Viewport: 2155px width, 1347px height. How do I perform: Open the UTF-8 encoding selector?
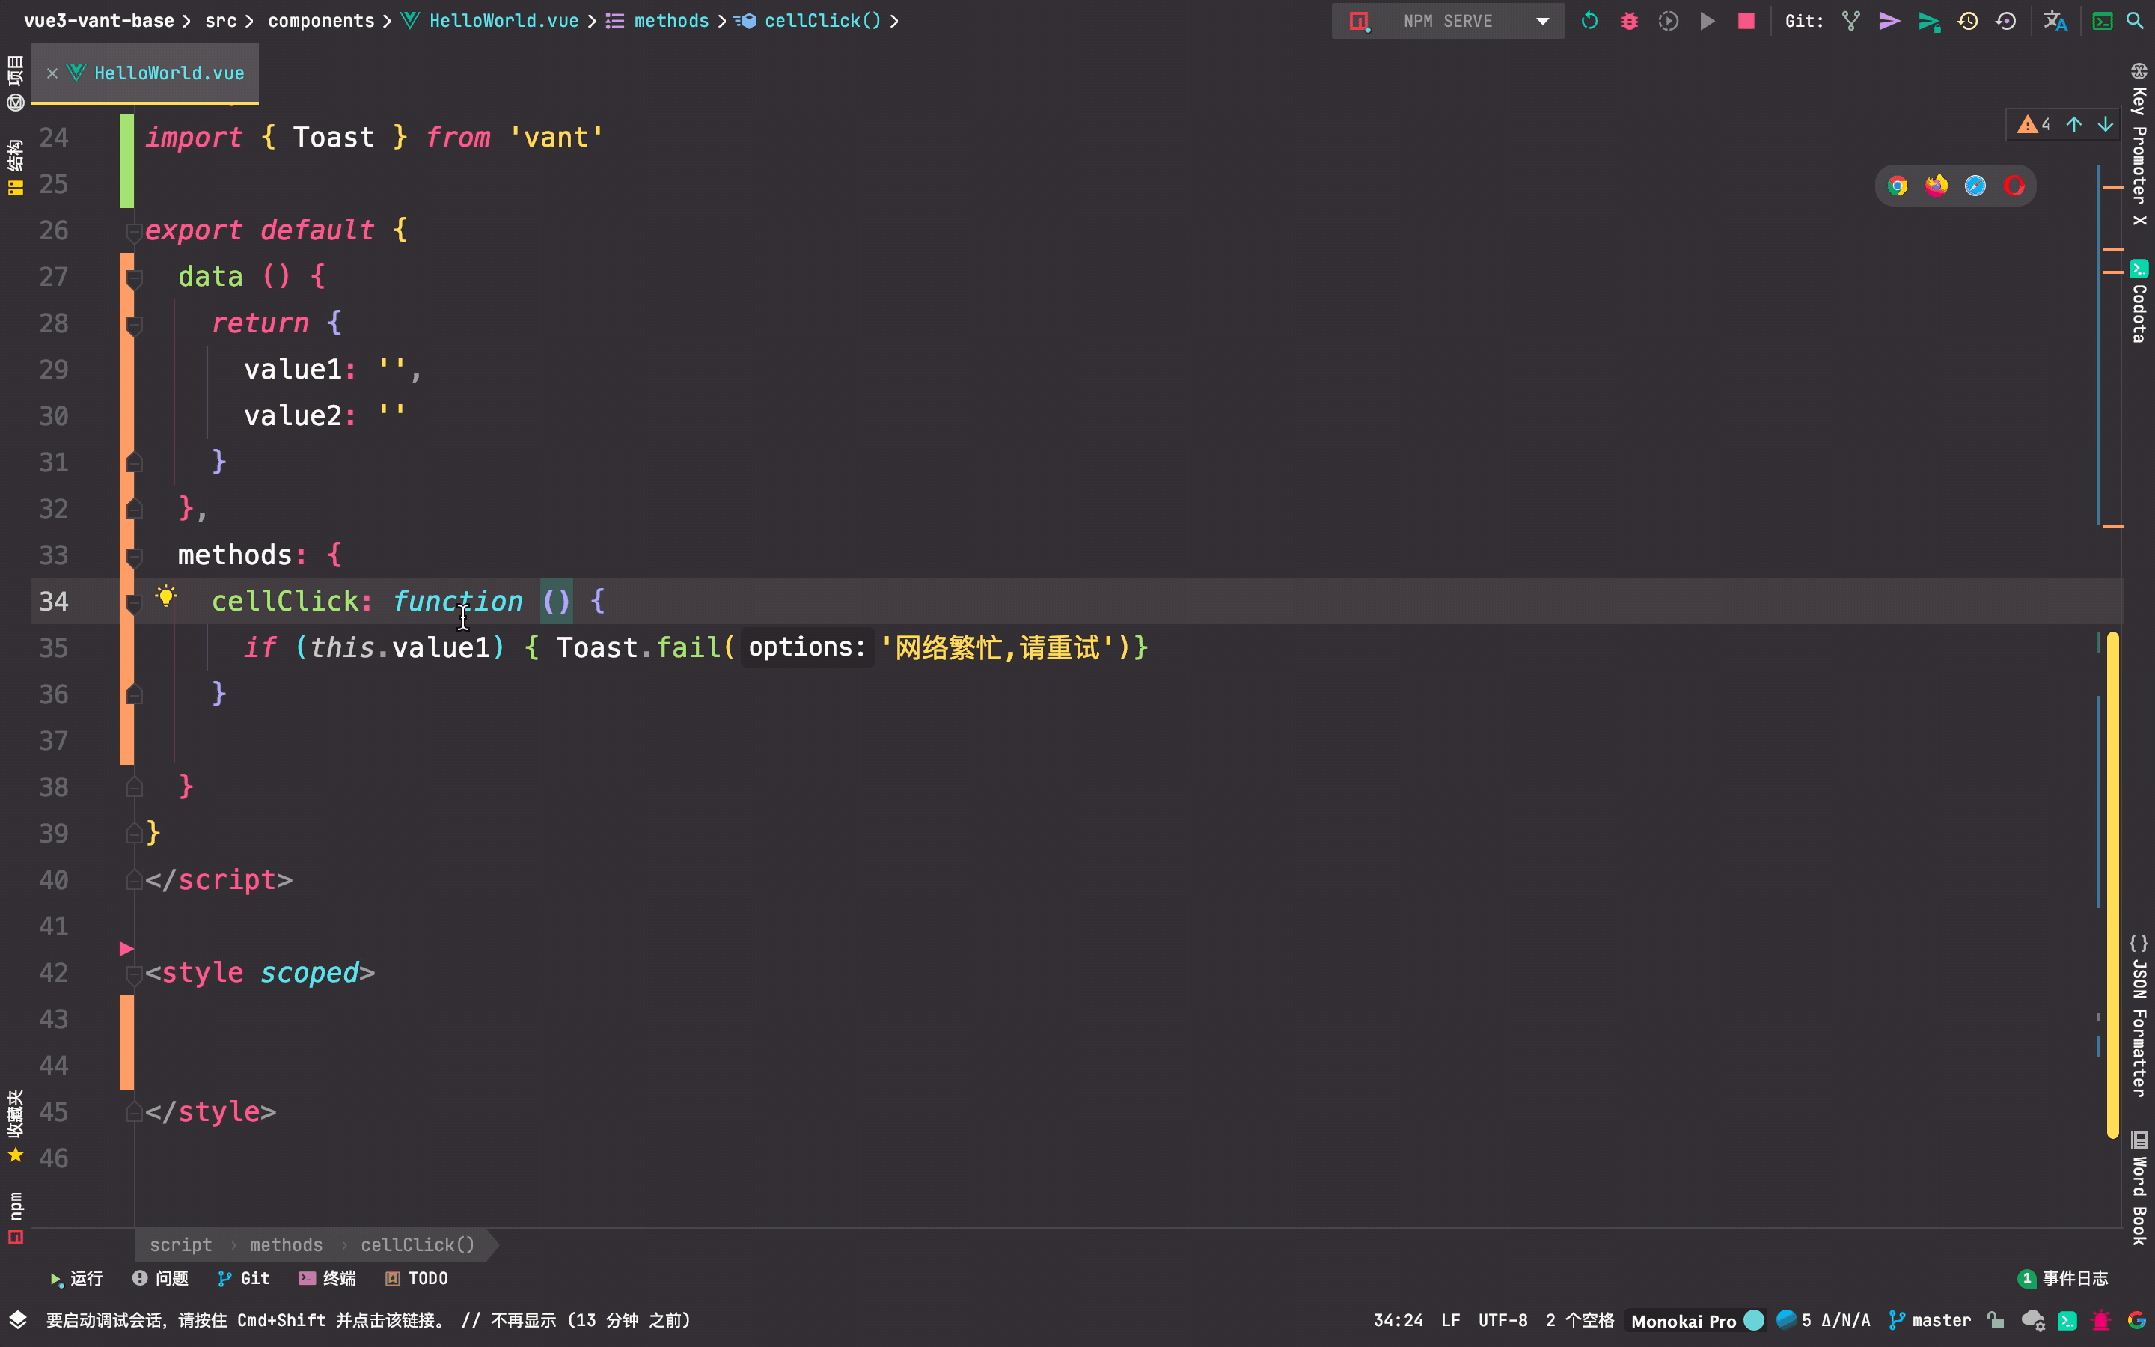(1503, 1319)
